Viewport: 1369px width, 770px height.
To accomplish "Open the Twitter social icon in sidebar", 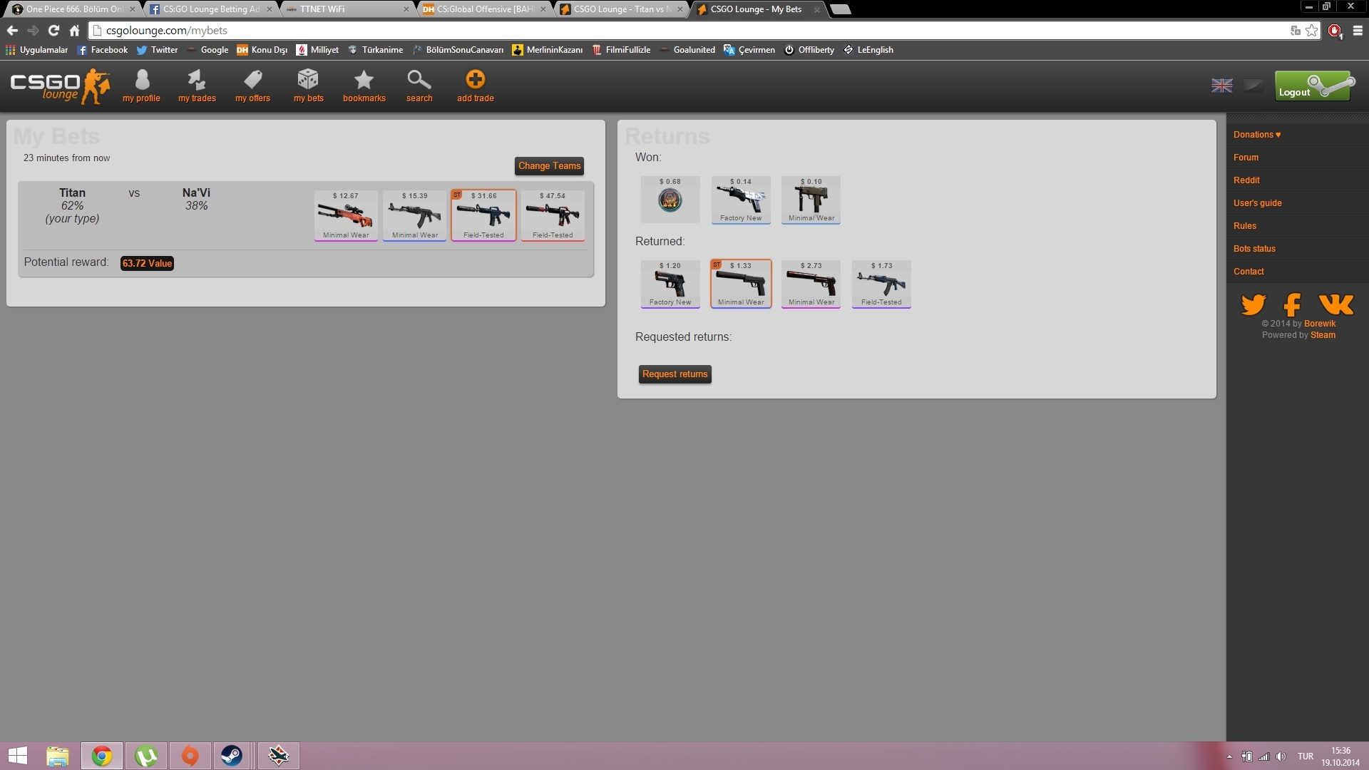I will pyautogui.click(x=1253, y=304).
